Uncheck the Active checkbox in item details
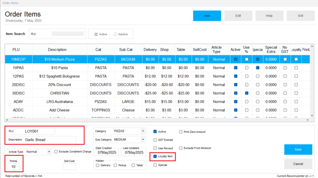 coord(155,131)
